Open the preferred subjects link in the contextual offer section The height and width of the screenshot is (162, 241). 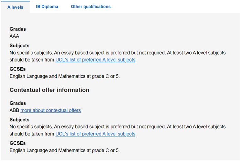pyautogui.click(x=95, y=134)
